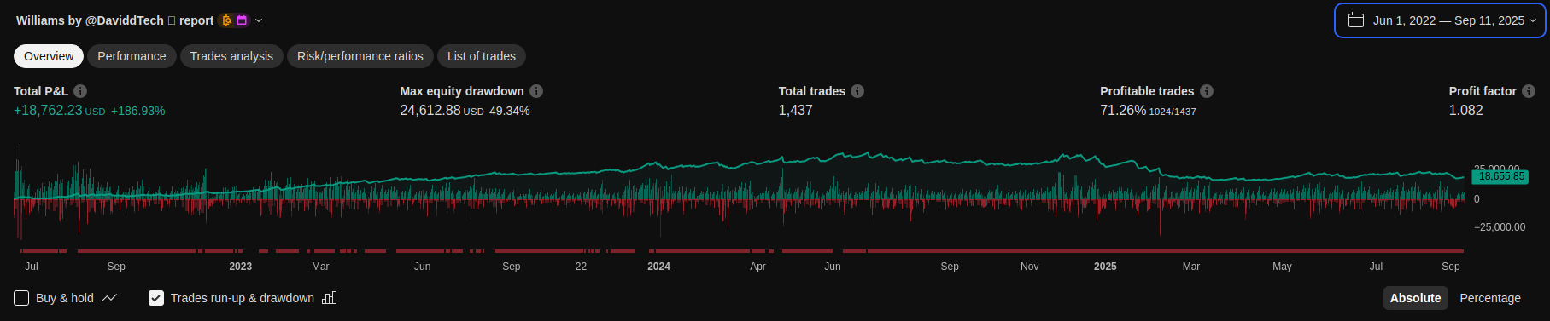This screenshot has width=1550, height=321.
Task: Select the Absolute chart mode
Action: (1415, 298)
